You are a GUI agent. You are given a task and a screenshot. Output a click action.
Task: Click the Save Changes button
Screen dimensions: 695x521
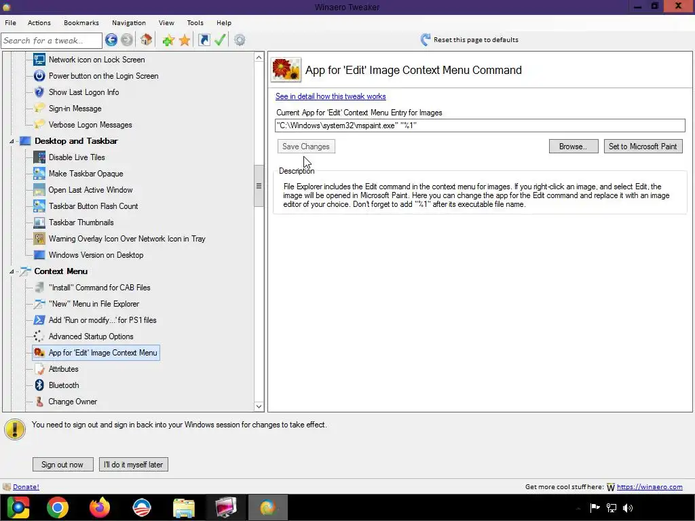pos(306,147)
